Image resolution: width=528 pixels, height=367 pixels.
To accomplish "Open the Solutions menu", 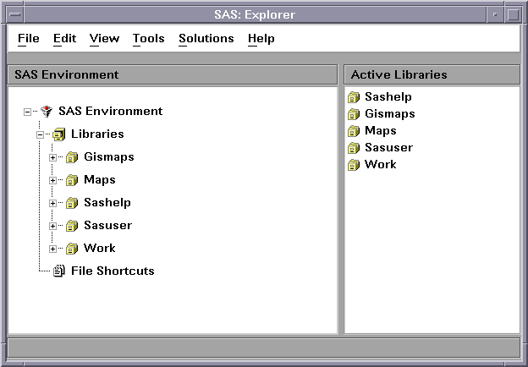I will [x=206, y=39].
